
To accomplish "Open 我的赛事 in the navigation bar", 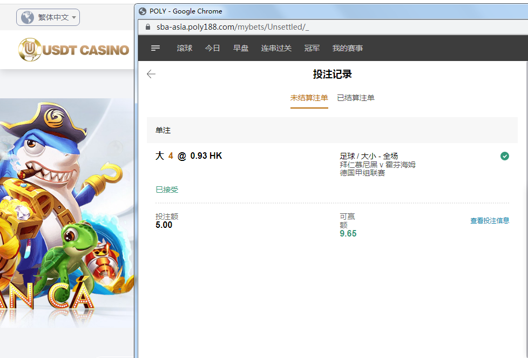I will point(348,48).
